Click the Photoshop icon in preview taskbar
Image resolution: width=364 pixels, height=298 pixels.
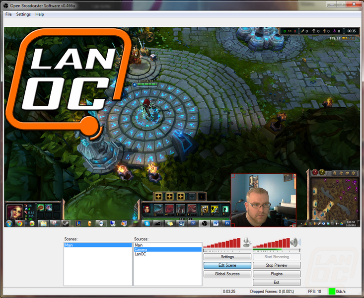click(227, 223)
